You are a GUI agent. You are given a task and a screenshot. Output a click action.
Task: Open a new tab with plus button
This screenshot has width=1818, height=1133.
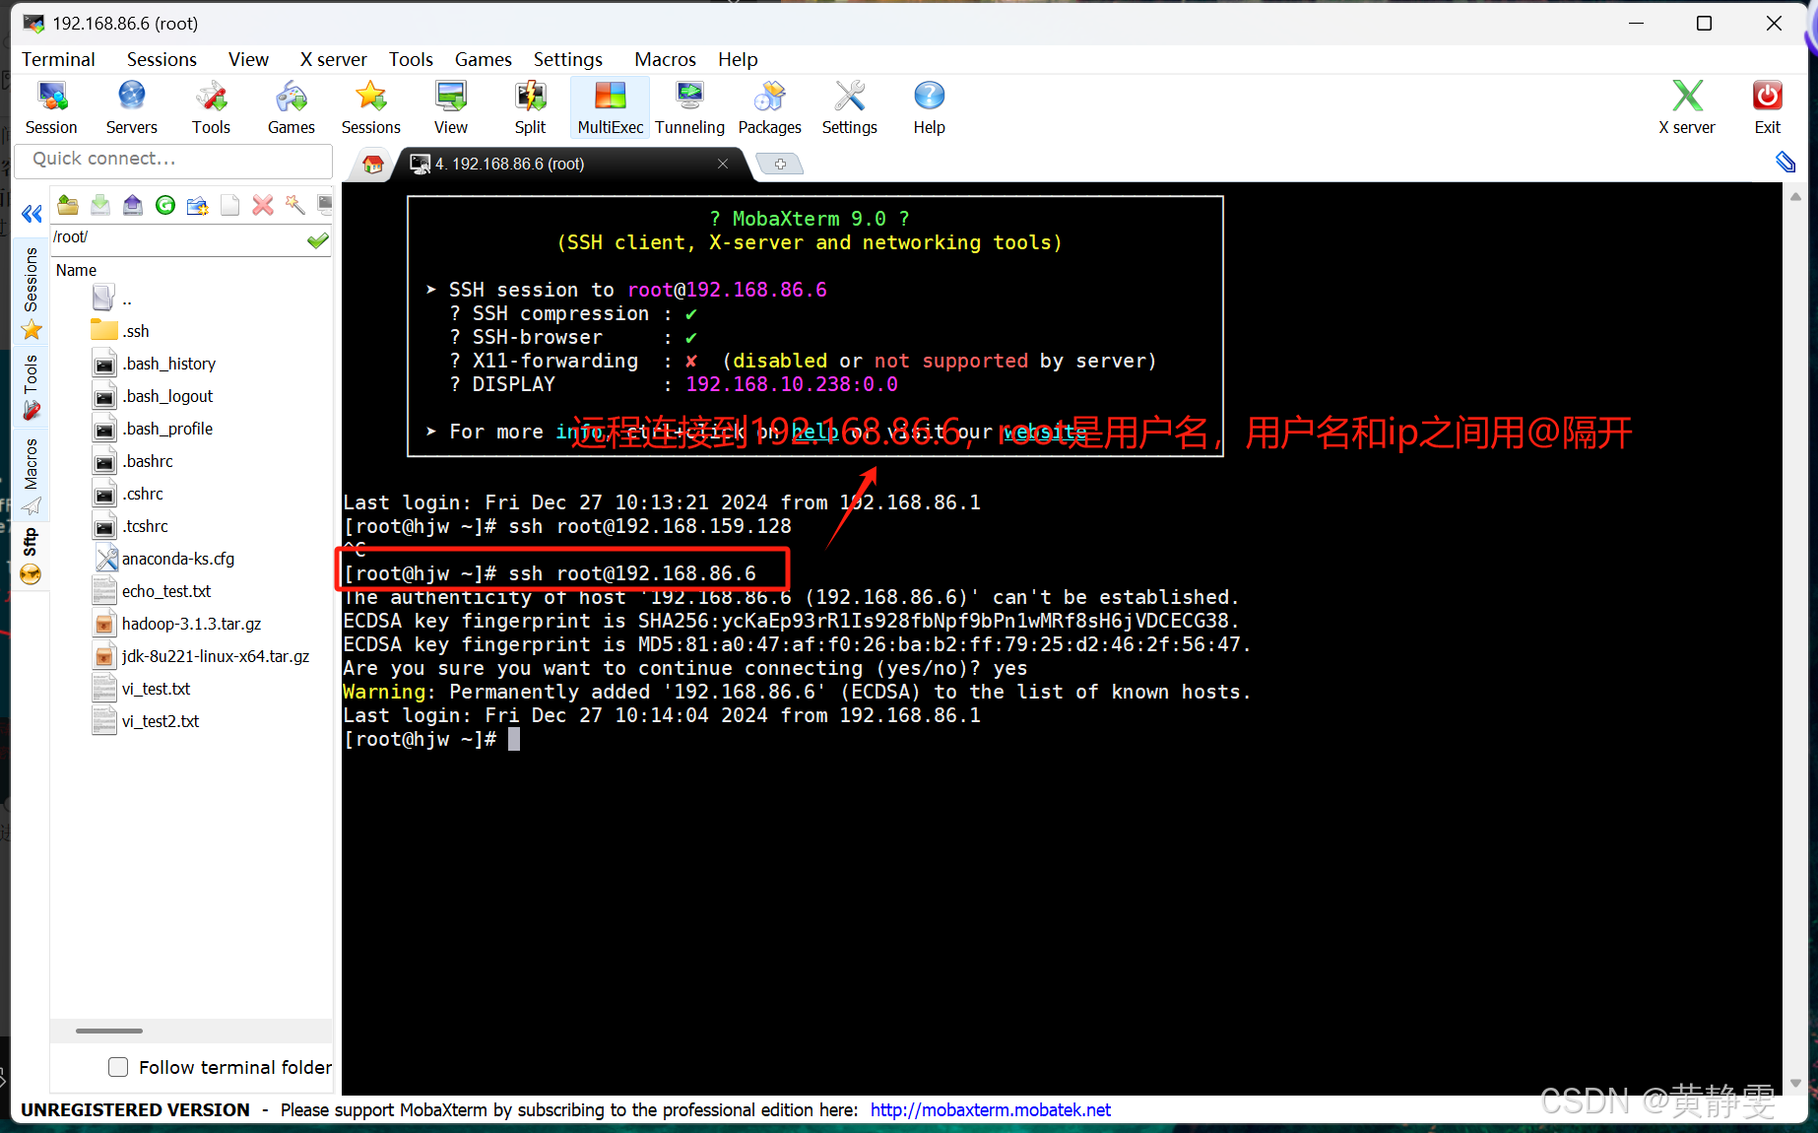point(780,164)
